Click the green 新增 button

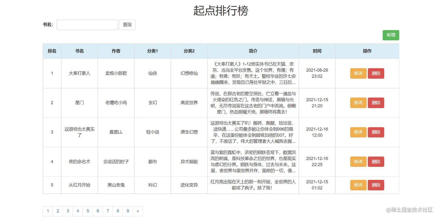point(391,35)
